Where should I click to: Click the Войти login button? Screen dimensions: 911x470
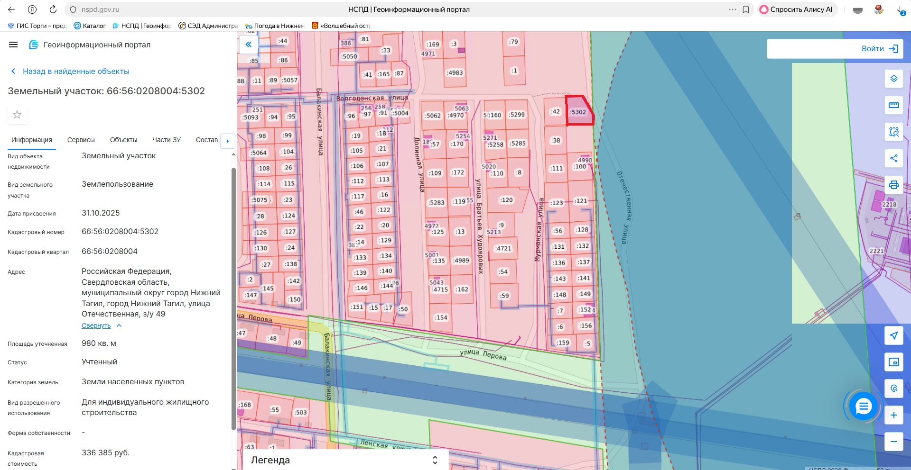tap(879, 49)
